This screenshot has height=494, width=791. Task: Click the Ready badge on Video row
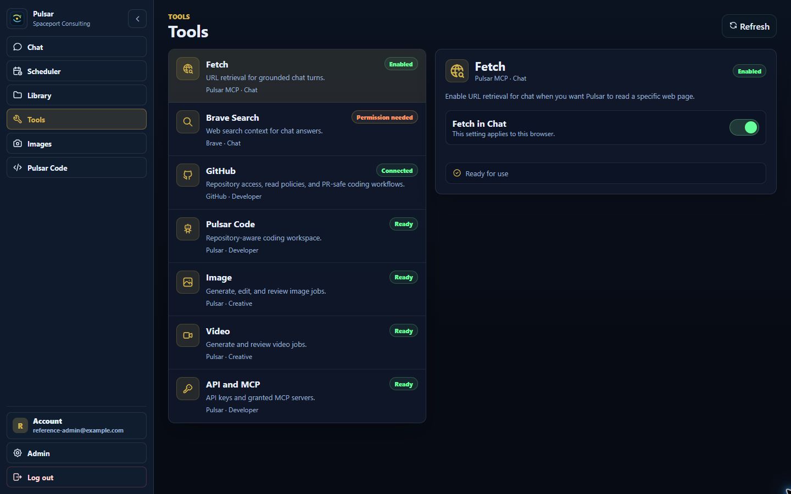[404, 331]
